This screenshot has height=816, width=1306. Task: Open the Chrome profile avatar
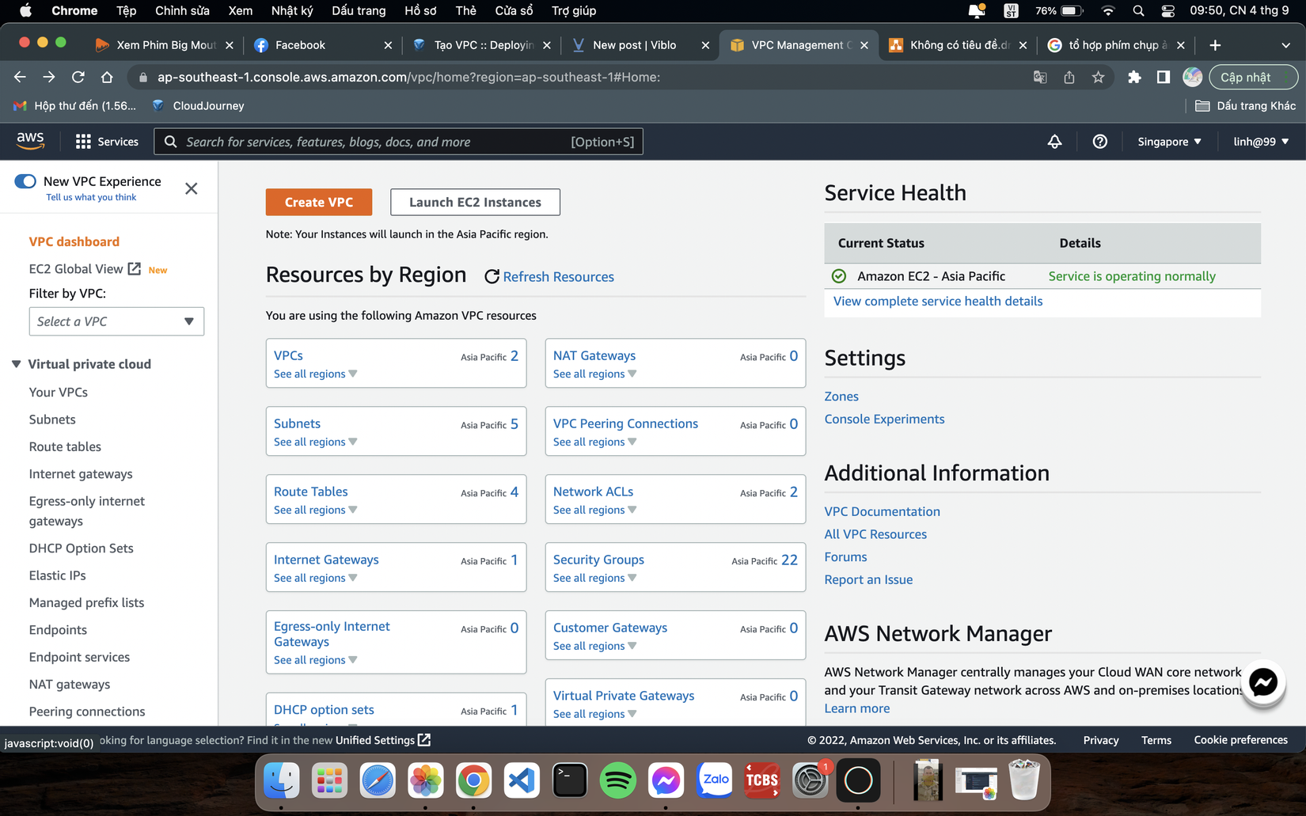pos(1192,77)
